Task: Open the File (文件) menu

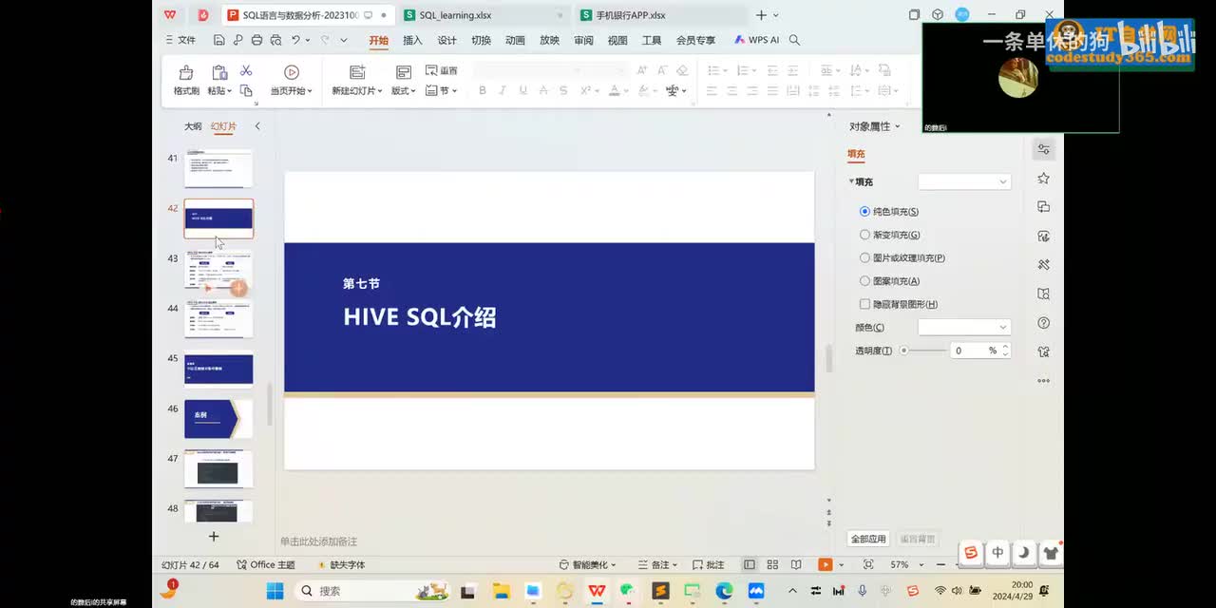Action: tap(180, 40)
